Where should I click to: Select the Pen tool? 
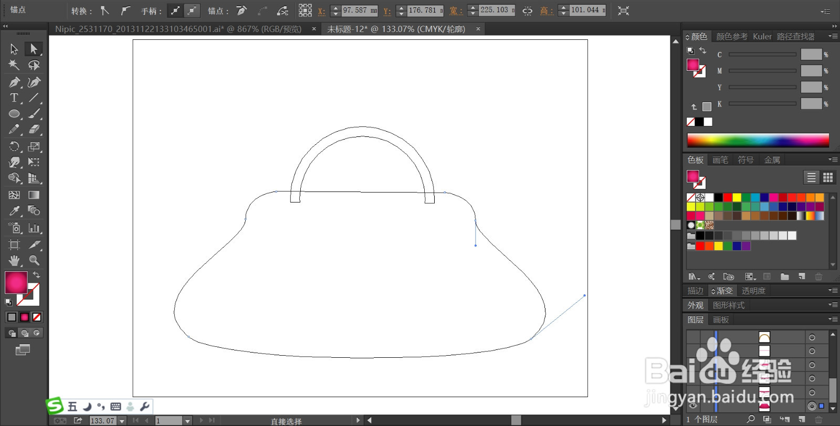(x=14, y=82)
